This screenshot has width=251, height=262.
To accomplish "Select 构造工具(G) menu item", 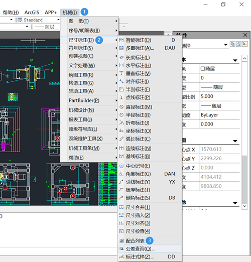I will coord(89,83).
